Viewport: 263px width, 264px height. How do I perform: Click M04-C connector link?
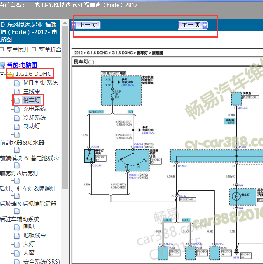click(219, 244)
